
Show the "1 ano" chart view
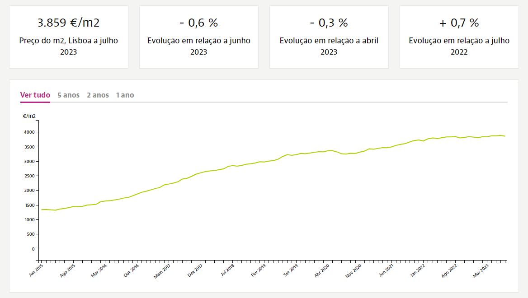click(125, 95)
